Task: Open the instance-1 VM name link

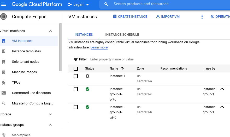Action: point(117,76)
